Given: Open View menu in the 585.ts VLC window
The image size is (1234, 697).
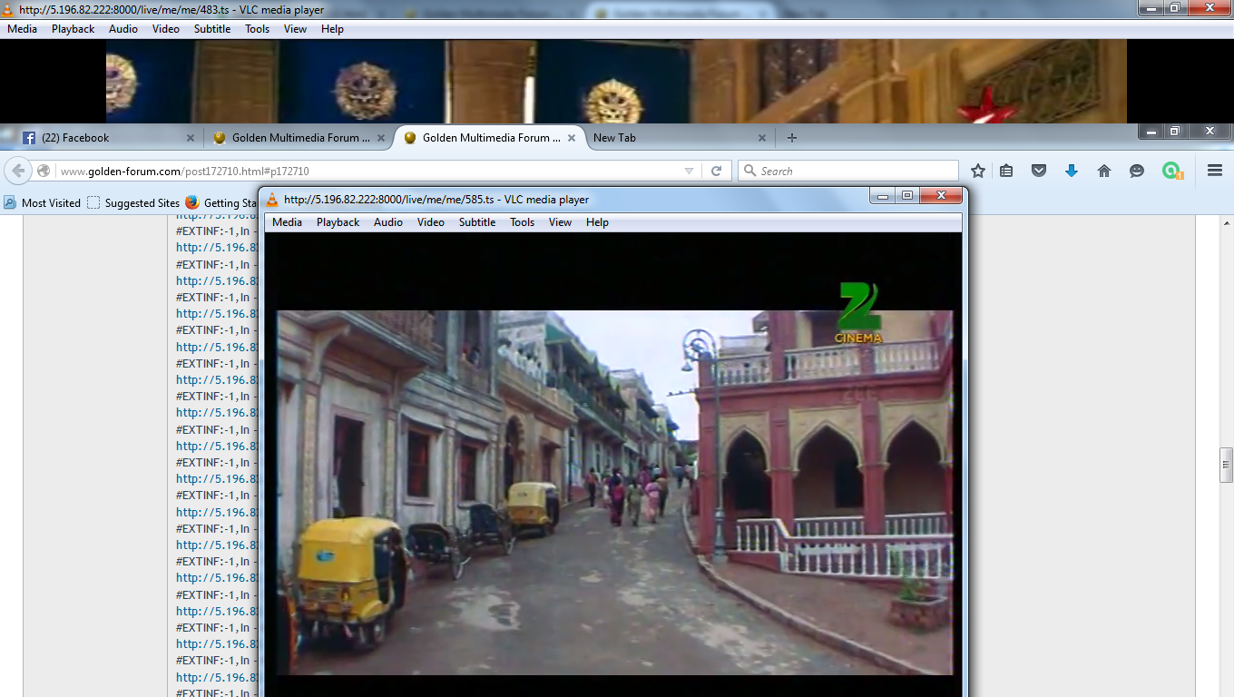Looking at the screenshot, I should [x=561, y=222].
